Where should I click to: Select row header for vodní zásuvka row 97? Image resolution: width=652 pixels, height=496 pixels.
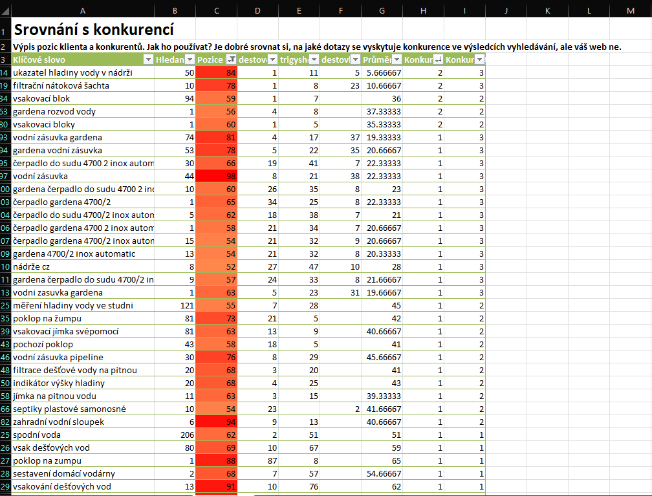tap(4, 177)
